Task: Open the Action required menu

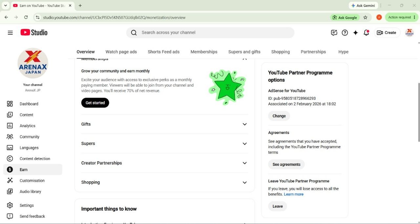Action: [402, 17]
